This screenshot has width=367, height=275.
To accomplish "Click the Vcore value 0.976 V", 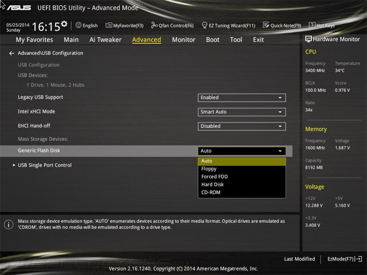I will [342, 90].
